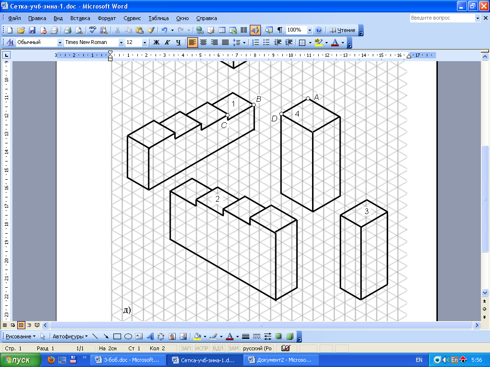
Task: Cut selection with scissors icon
Action: tap(118, 30)
